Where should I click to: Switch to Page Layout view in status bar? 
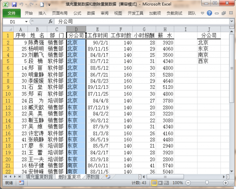coord(161,183)
